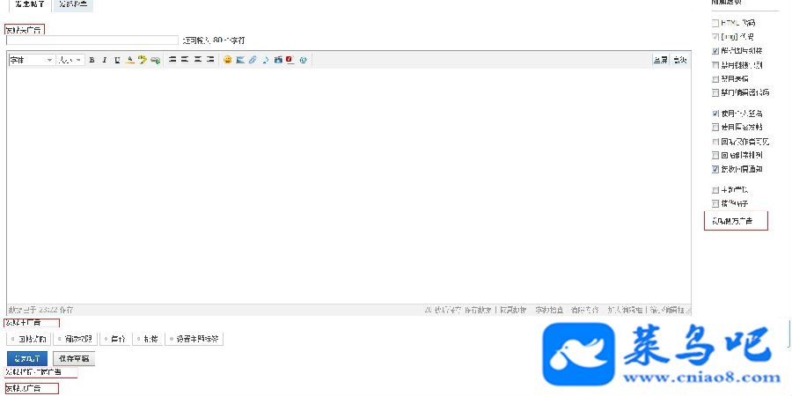The image size is (792, 396).
Task: Click the save draft button
Action: coord(74,359)
